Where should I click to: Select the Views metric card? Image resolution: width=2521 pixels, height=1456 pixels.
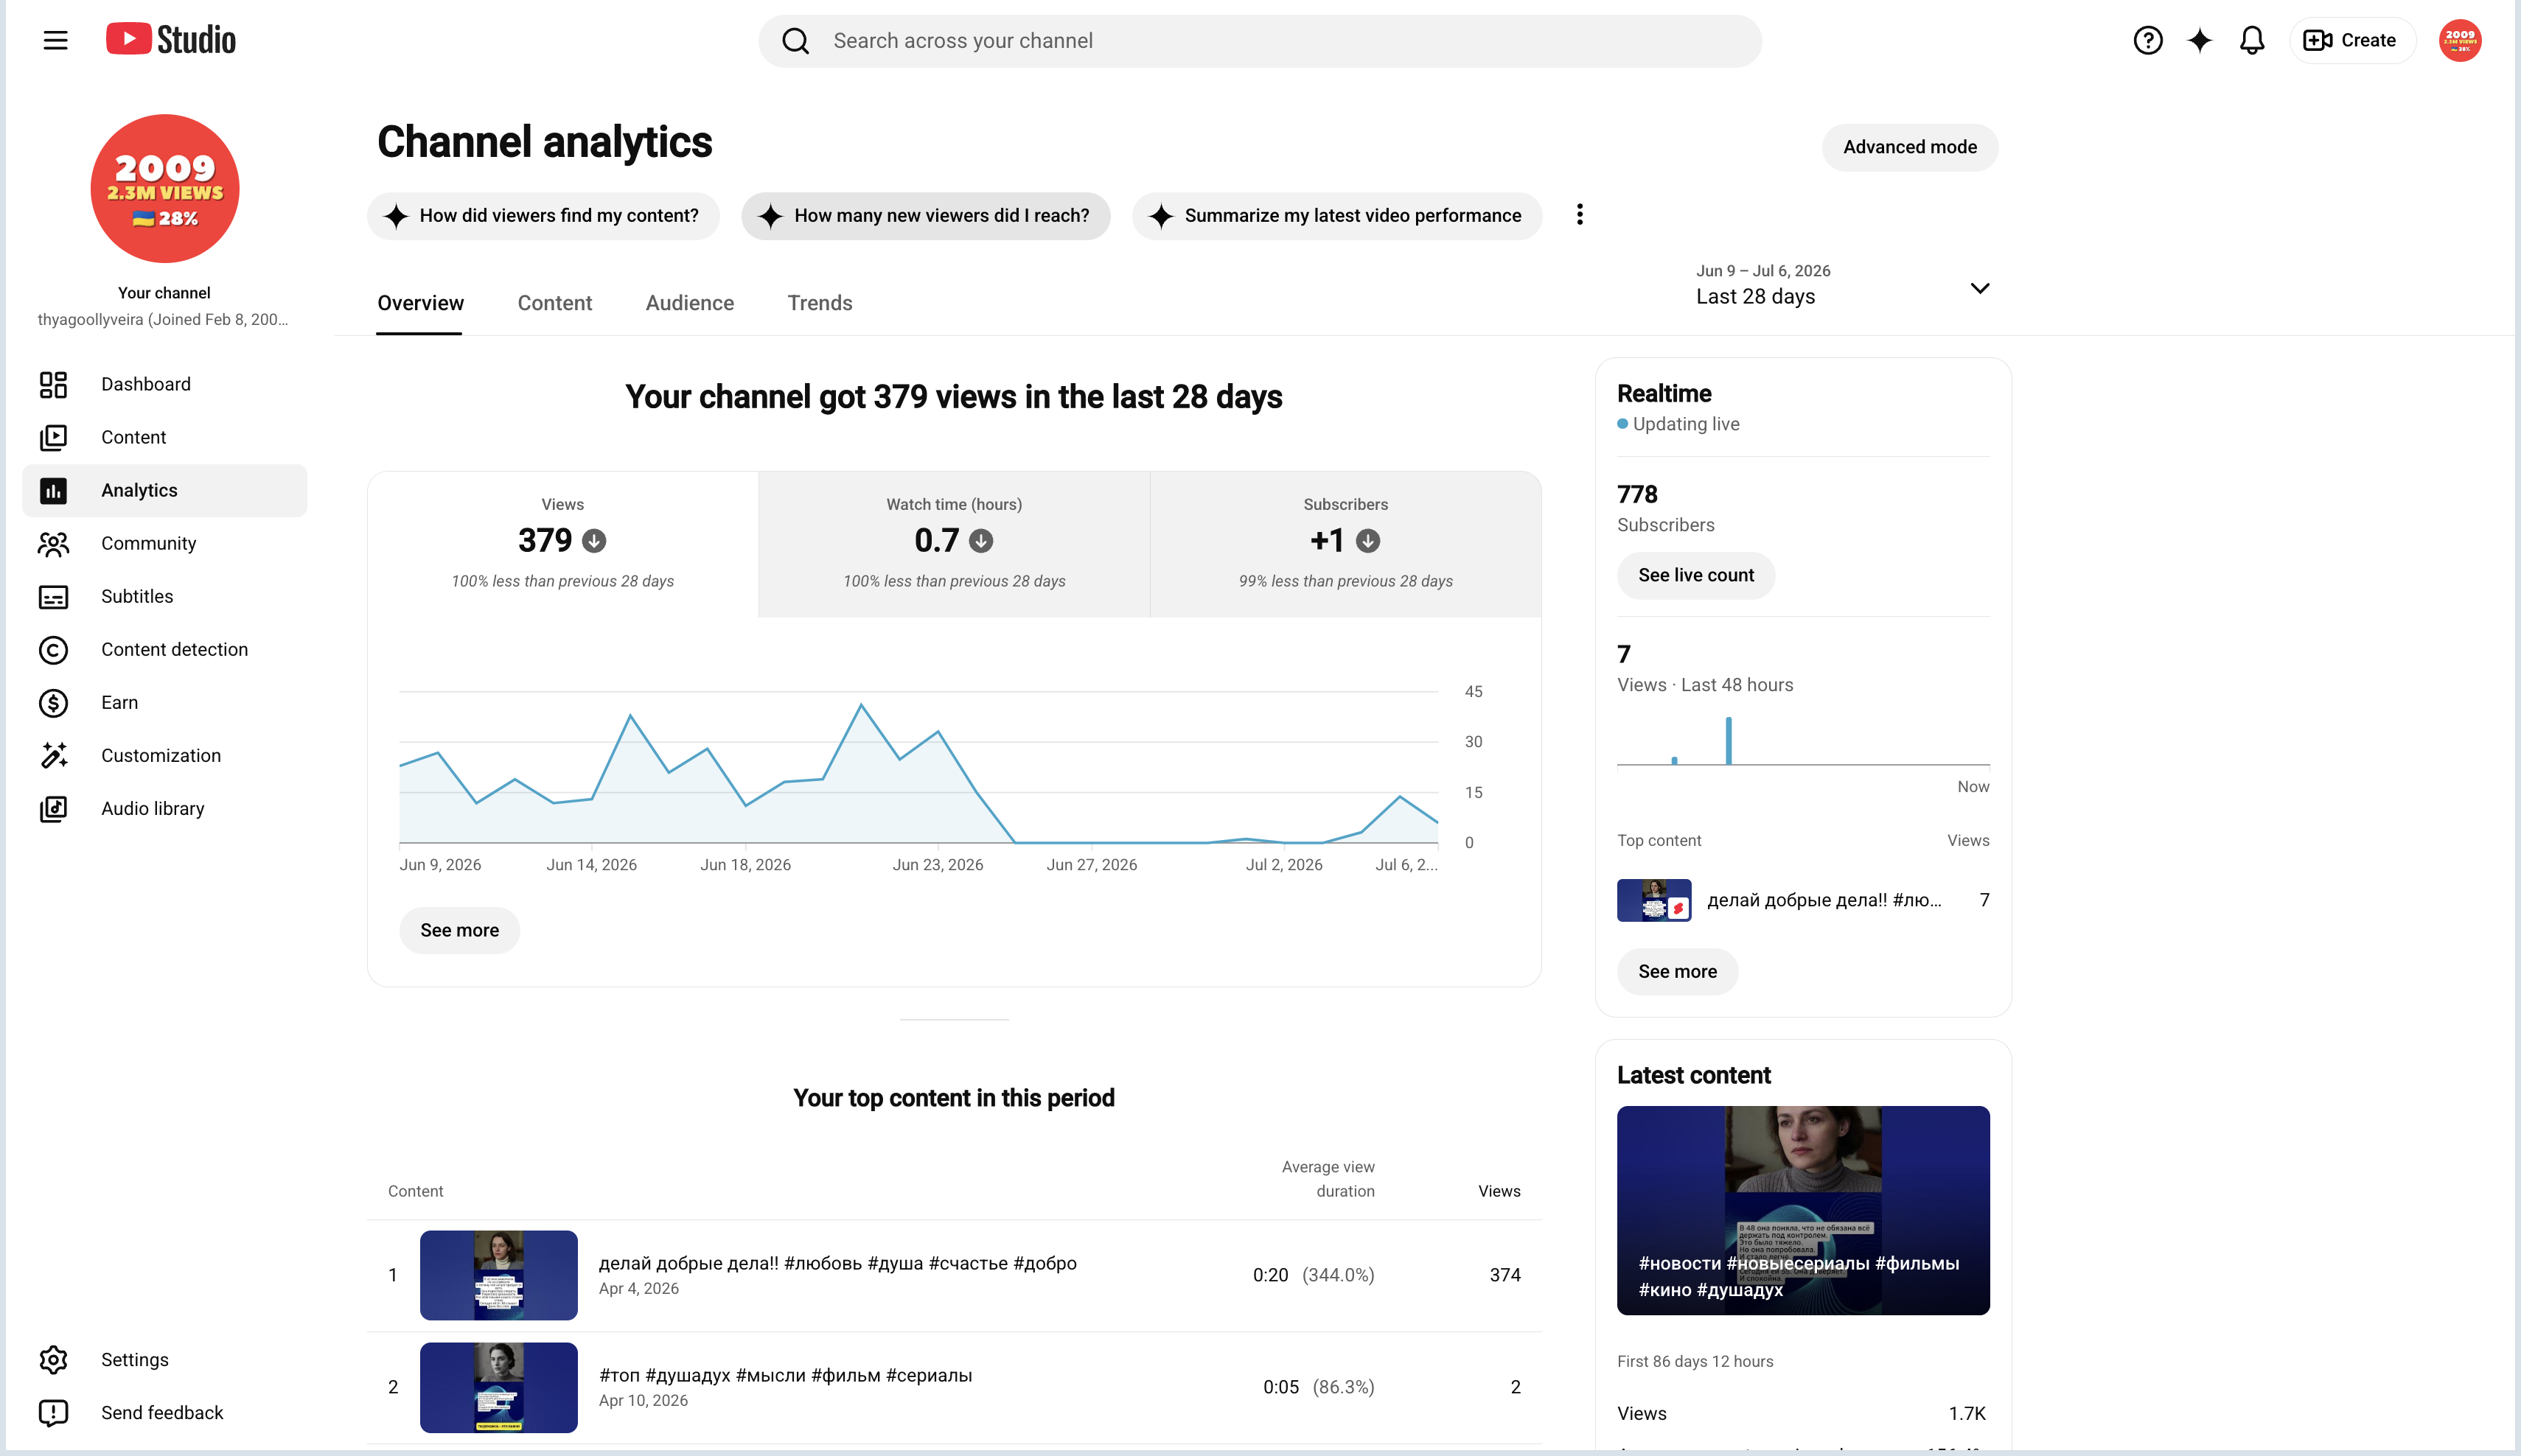click(x=562, y=544)
